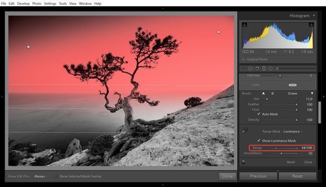
Task: Open the Tools menu
Action: 63,4
